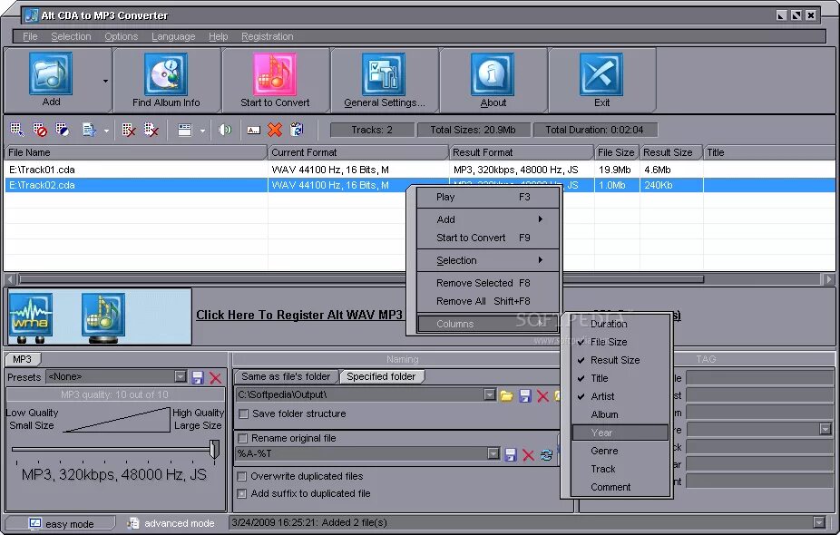Screen dimensions: 840x535
Task: Click the filter selection document icon
Action: point(89,130)
